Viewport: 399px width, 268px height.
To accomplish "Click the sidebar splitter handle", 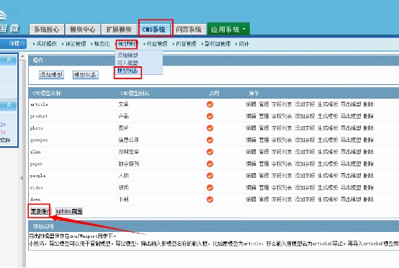I will tap(22, 178).
